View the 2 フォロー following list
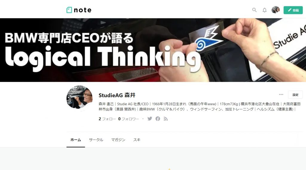Viewport: 306px width, 170px height. point(107,119)
